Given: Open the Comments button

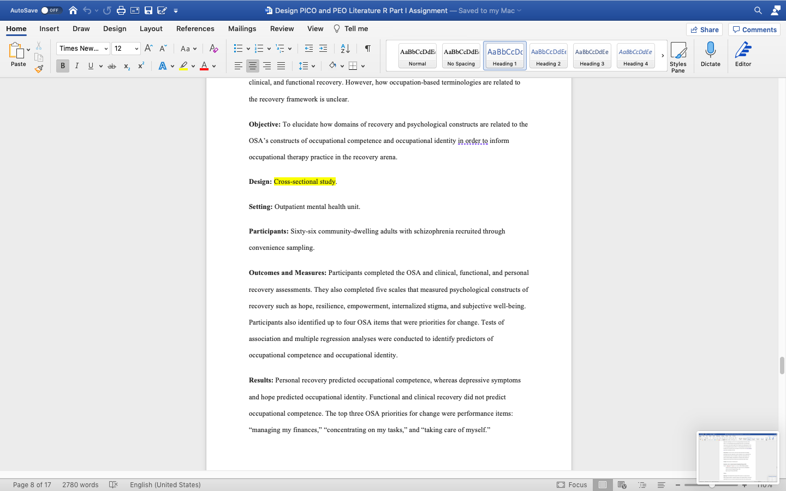Looking at the screenshot, I should (754, 29).
